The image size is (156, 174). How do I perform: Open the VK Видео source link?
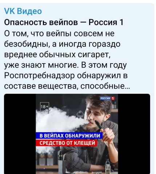23,11
